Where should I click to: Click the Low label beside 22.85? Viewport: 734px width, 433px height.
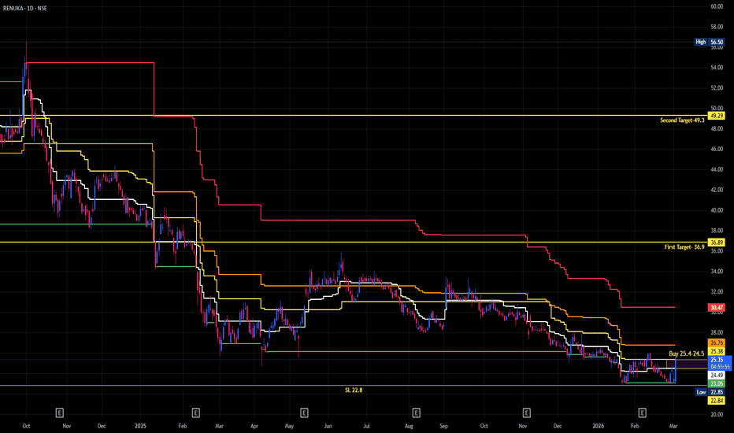[701, 392]
